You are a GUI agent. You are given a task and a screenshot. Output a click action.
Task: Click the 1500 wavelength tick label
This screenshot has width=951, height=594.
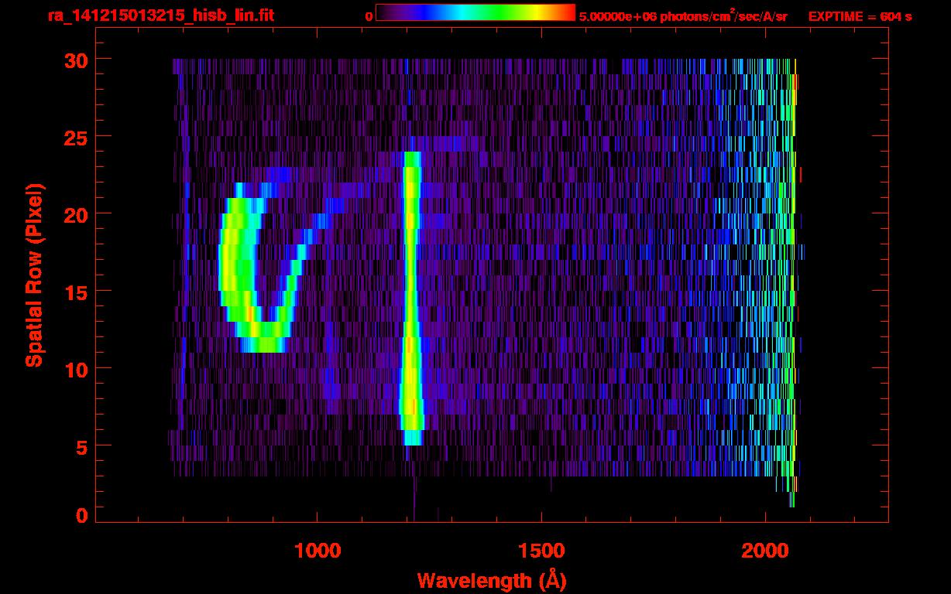click(541, 551)
